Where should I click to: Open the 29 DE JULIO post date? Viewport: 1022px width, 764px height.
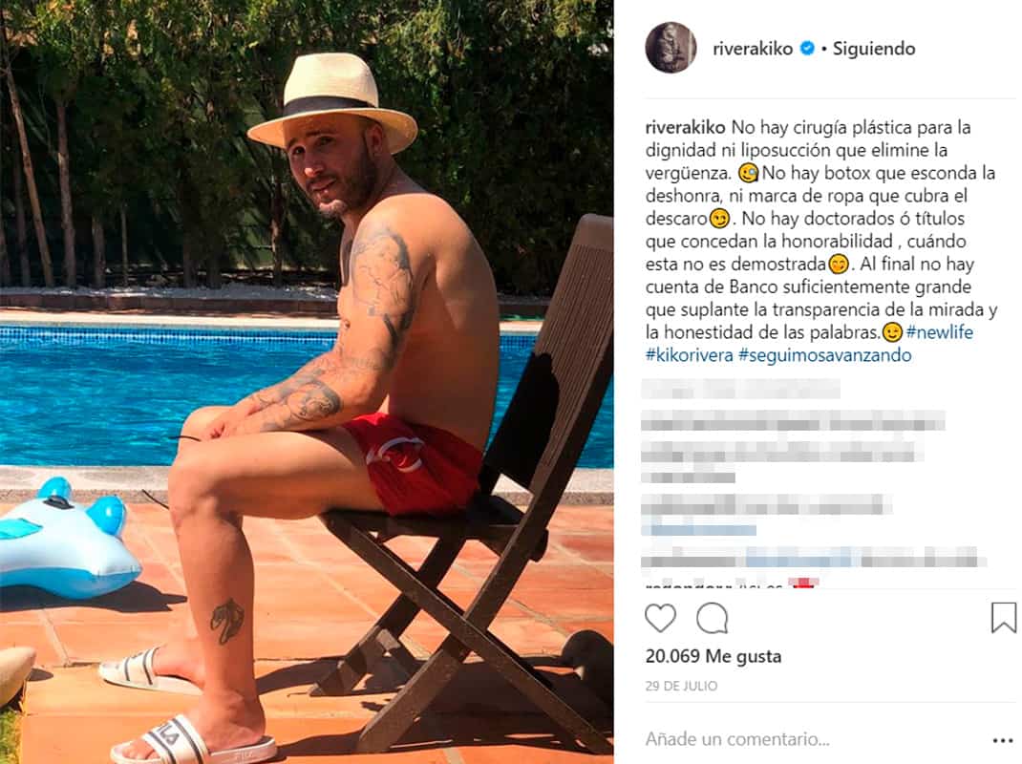click(x=681, y=686)
